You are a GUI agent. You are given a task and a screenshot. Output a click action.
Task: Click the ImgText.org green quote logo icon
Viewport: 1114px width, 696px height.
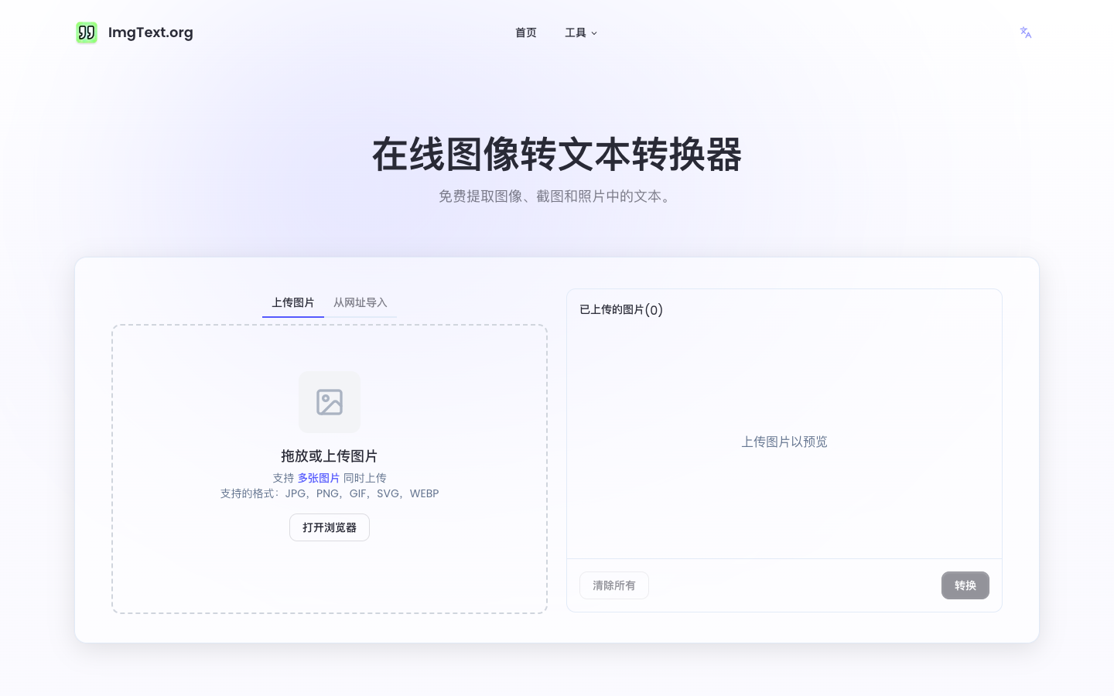tap(87, 32)
